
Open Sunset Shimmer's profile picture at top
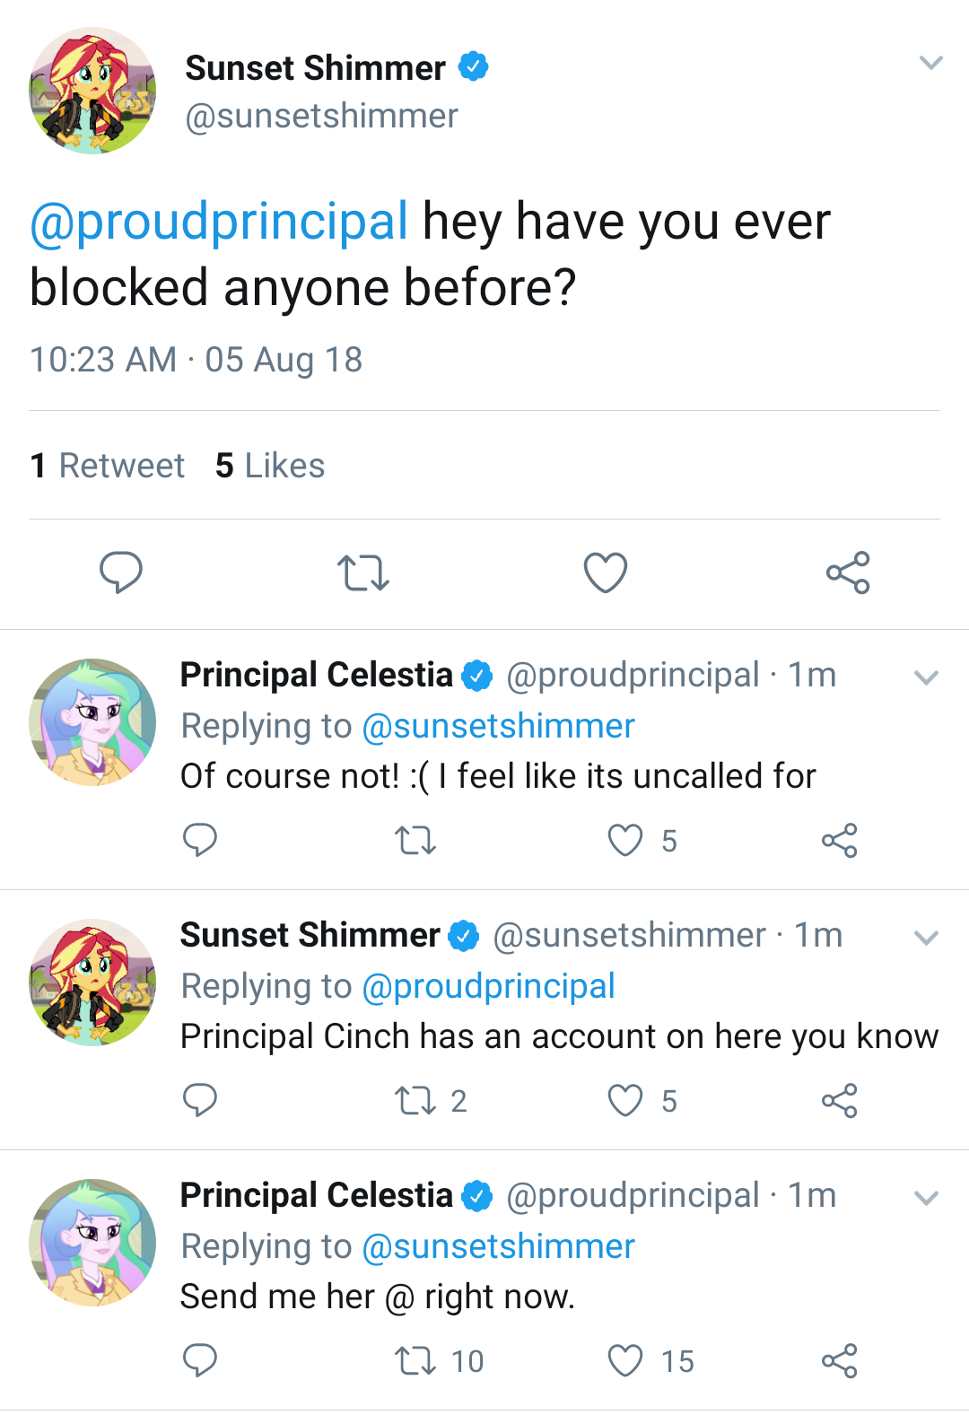pyautogui.click(x=92, y=91)
